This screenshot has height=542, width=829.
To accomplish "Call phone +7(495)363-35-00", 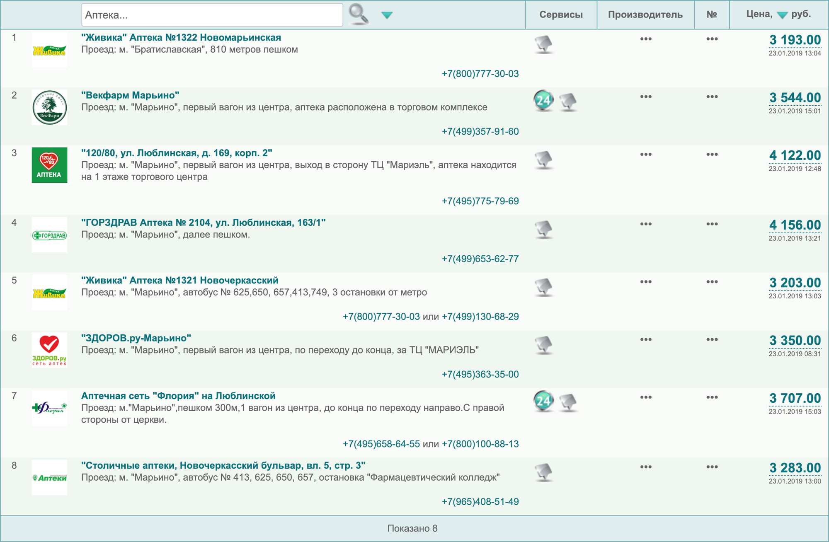I will tap(480, 374).
